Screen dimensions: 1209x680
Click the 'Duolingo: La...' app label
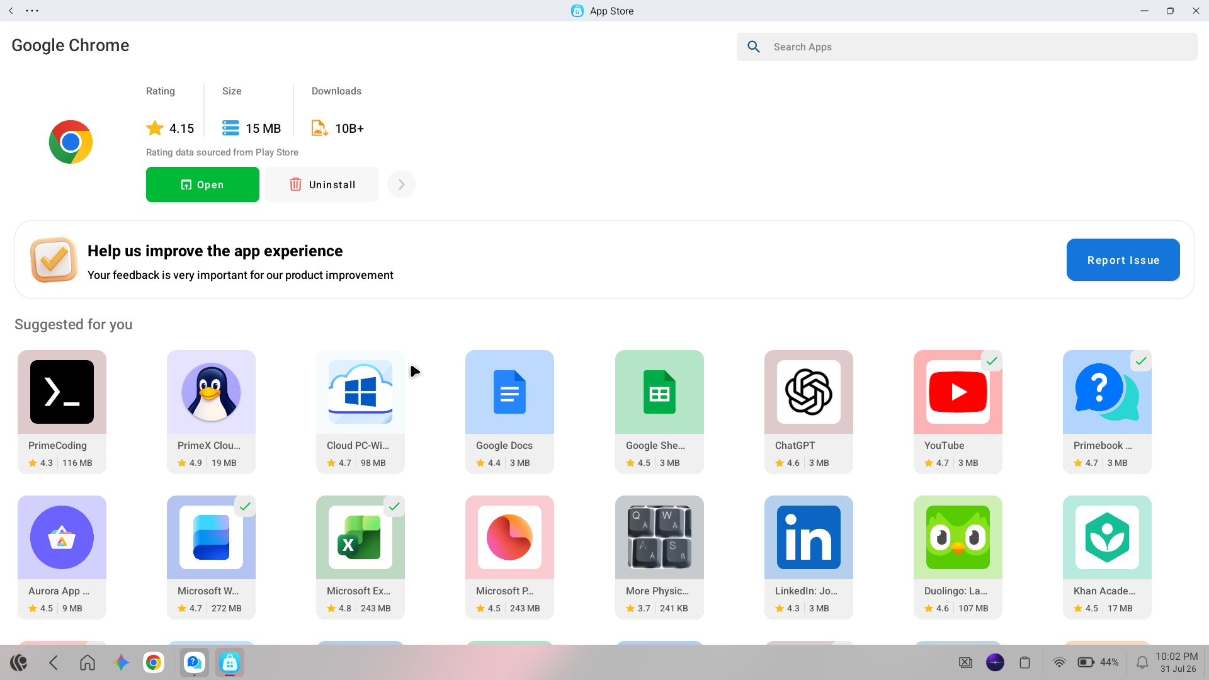point(956,591)
